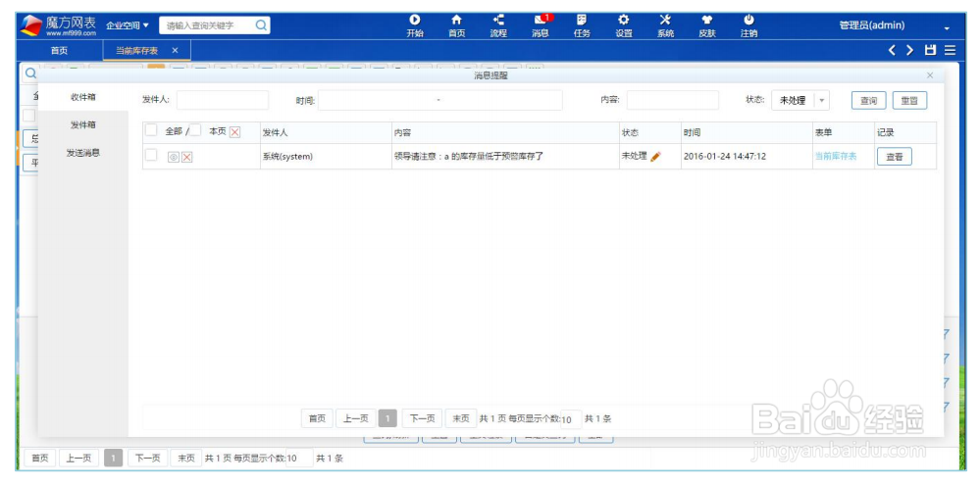Click the 内容 content input field
The width and height of the screenshot is (980, 484).
tap(673, 101)
